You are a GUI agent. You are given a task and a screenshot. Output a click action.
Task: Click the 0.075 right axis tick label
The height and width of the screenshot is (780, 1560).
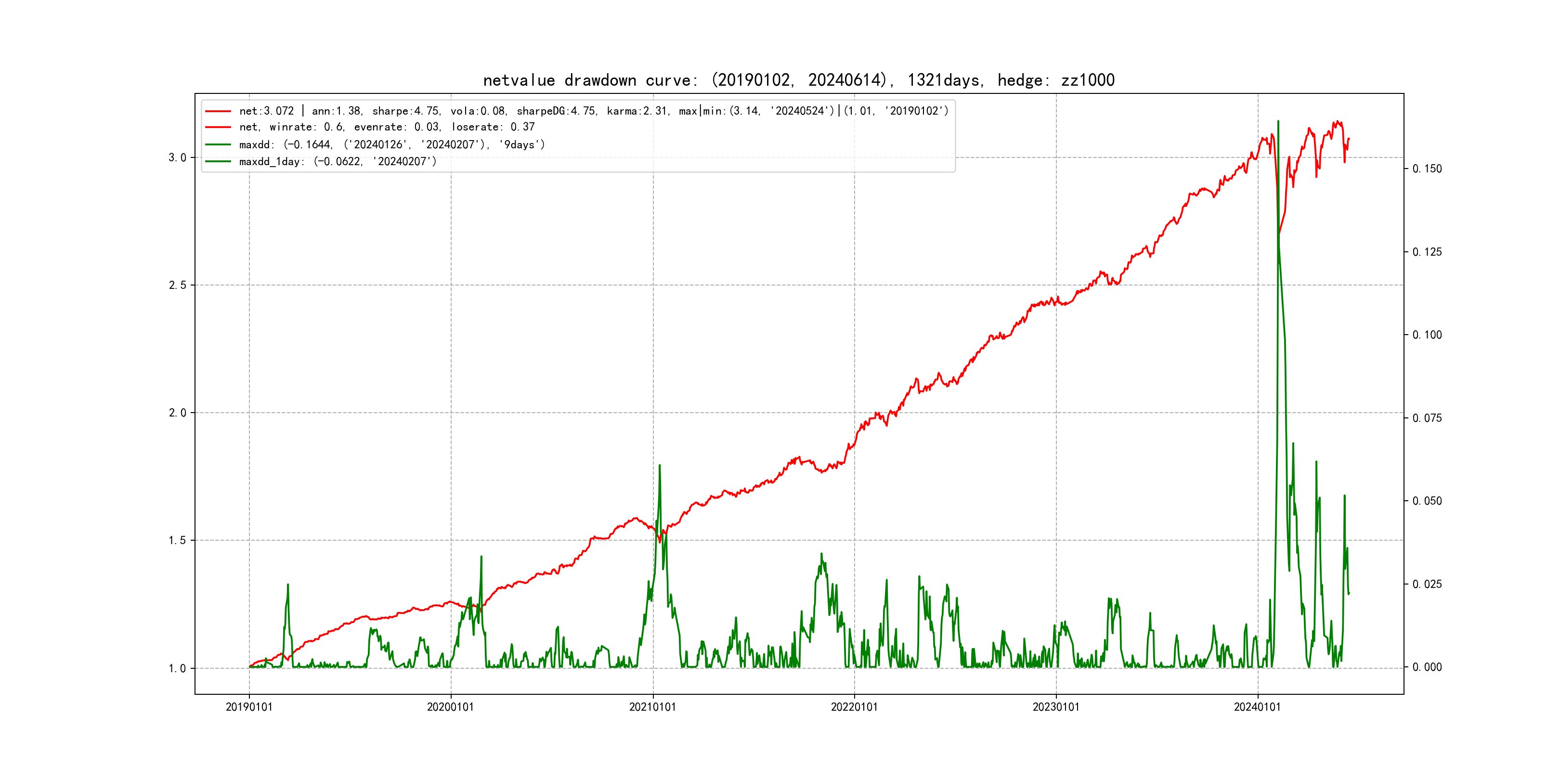pyautogui.click(x=1427, y=418)
